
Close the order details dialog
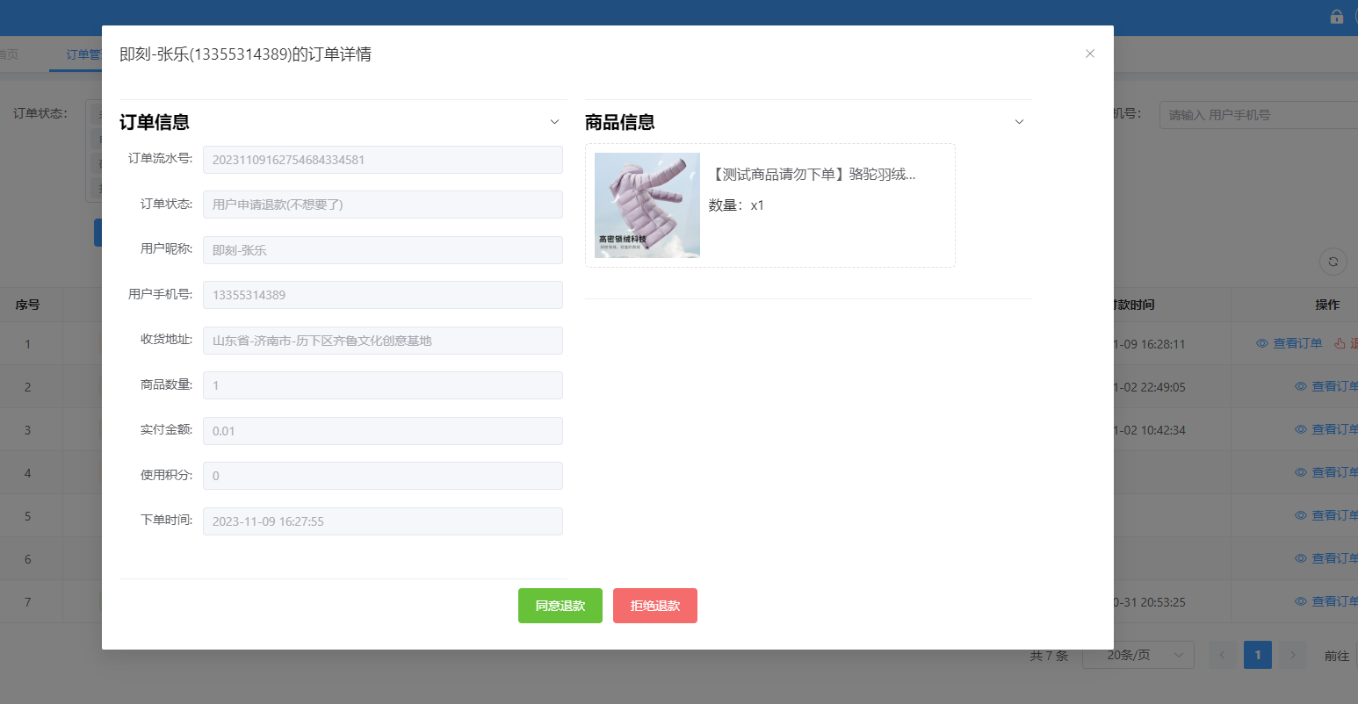1089,54
